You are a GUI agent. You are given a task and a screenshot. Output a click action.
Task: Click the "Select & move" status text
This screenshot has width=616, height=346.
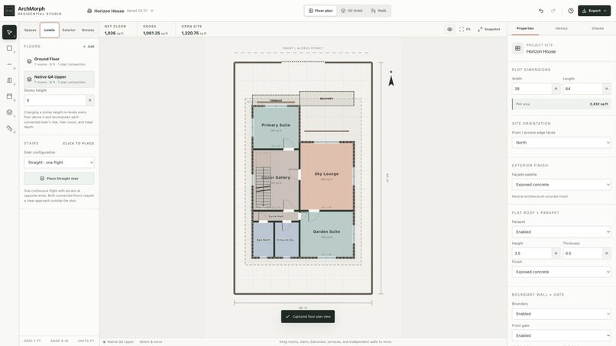click(x=151, y=341)
